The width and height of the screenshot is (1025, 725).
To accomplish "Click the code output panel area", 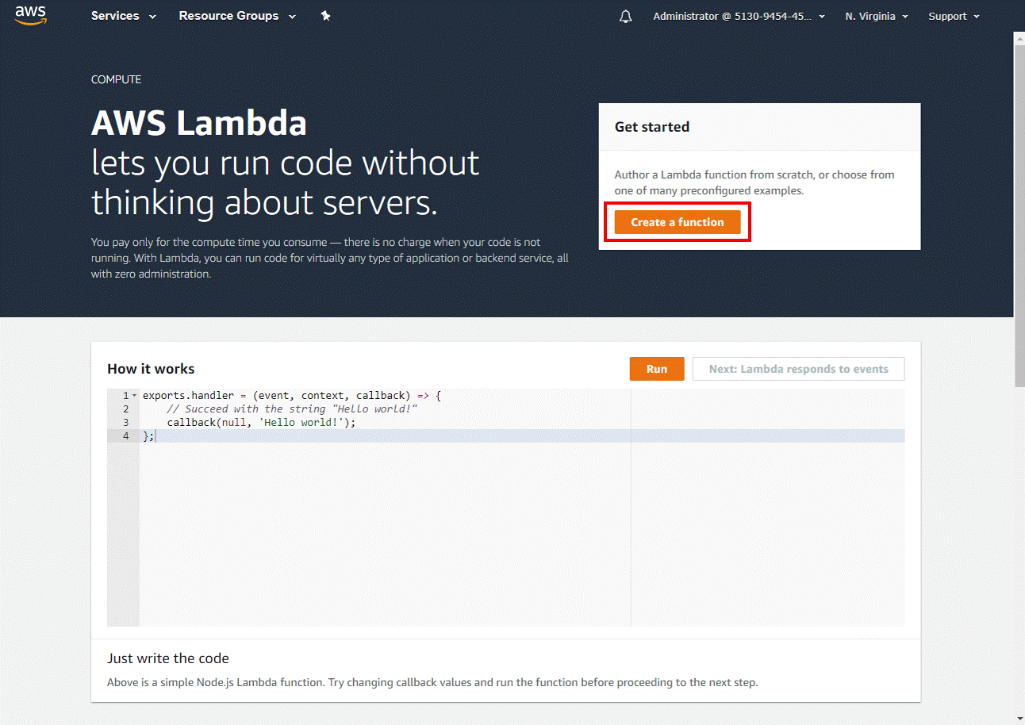I will (x=768, y=508).
